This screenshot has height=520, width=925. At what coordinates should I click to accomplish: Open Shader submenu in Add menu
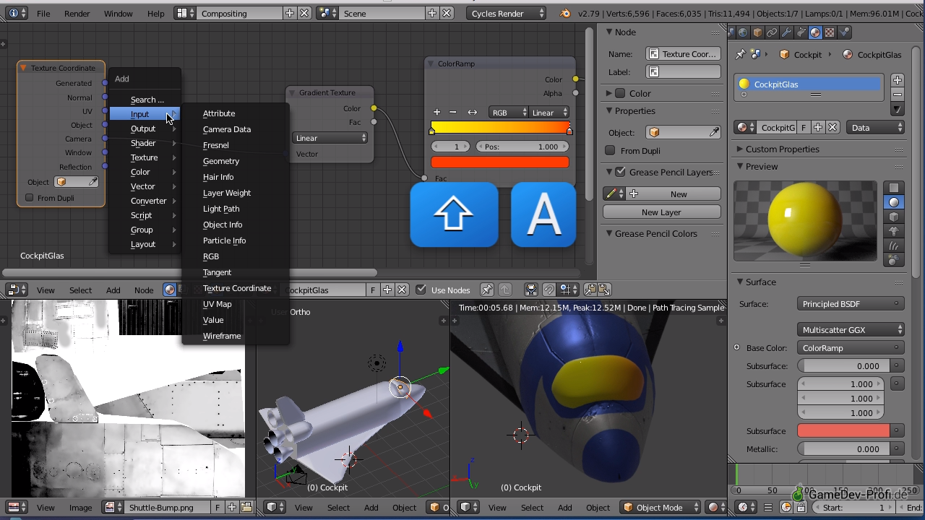pyautogui.click(x=144, y=143)
